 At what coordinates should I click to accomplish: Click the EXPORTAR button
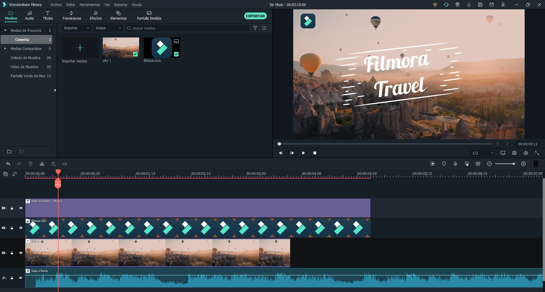[255, 16]
